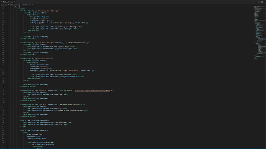This screenshot has height=149, width=266.
Task: Click the 'Linking.openURL' call
Action: [66, 91]
